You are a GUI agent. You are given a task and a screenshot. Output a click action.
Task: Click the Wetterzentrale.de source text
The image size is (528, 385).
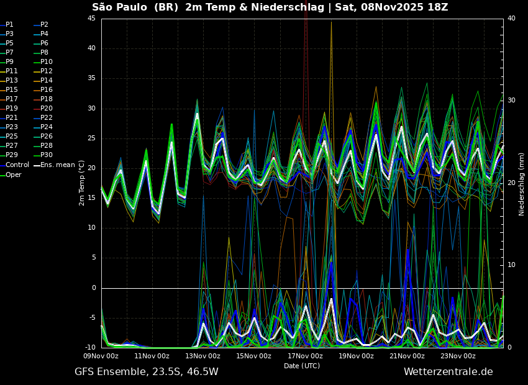click(x=448, y=372)
